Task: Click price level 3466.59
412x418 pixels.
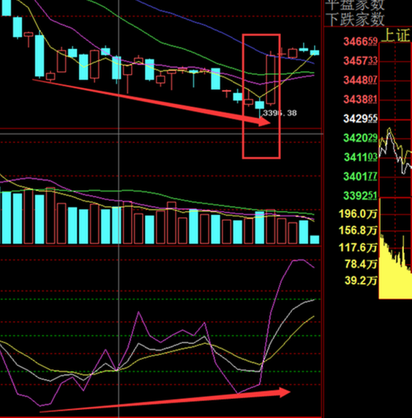Action: tap(360, 41)
